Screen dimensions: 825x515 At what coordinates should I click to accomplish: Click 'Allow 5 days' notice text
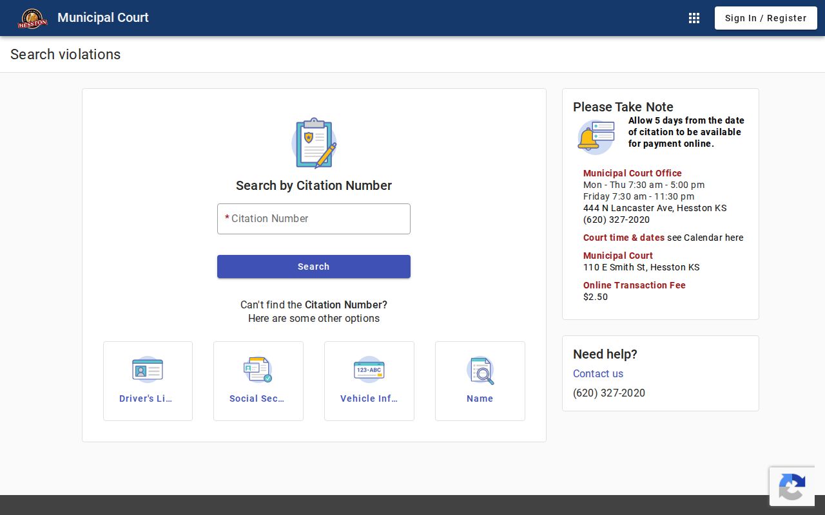[x=686, y=132]
